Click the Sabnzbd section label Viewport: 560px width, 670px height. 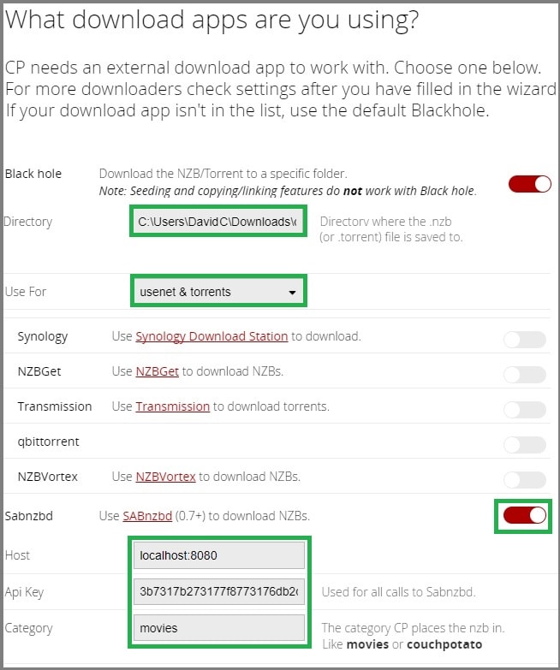click(x=28, y=516)
